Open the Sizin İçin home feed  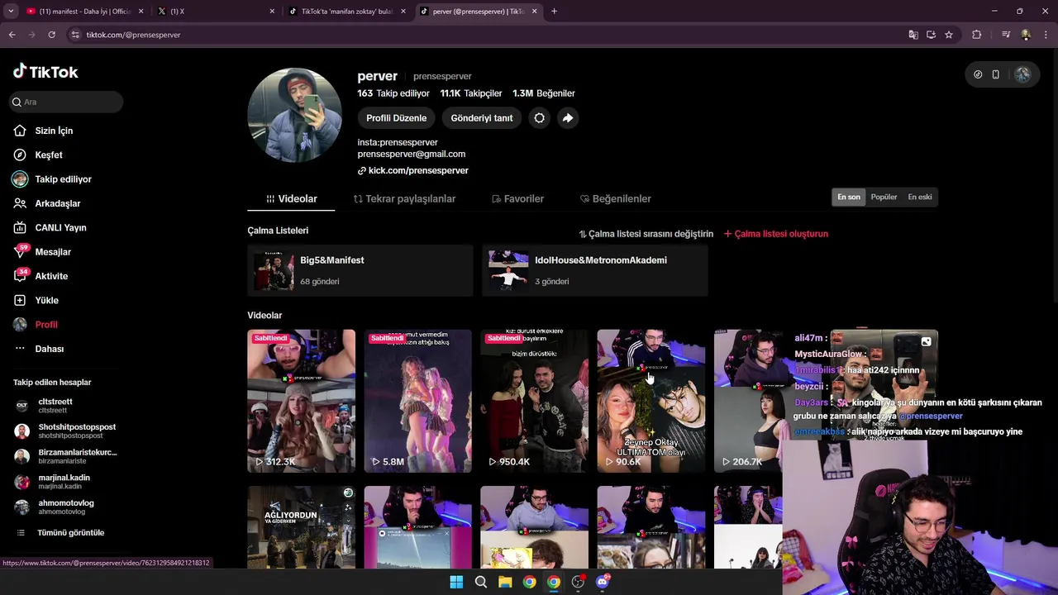pyautogui.click(x=54, y=131)
